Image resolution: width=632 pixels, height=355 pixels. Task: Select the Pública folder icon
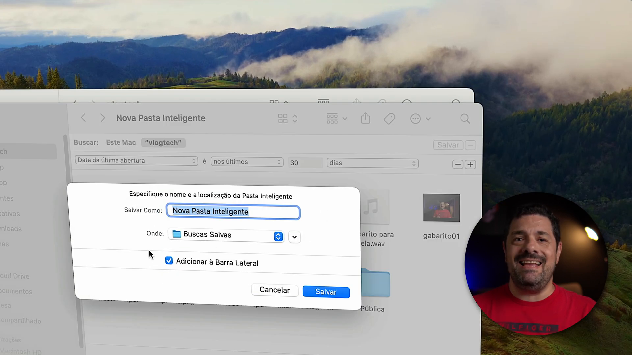coord(376,284)
